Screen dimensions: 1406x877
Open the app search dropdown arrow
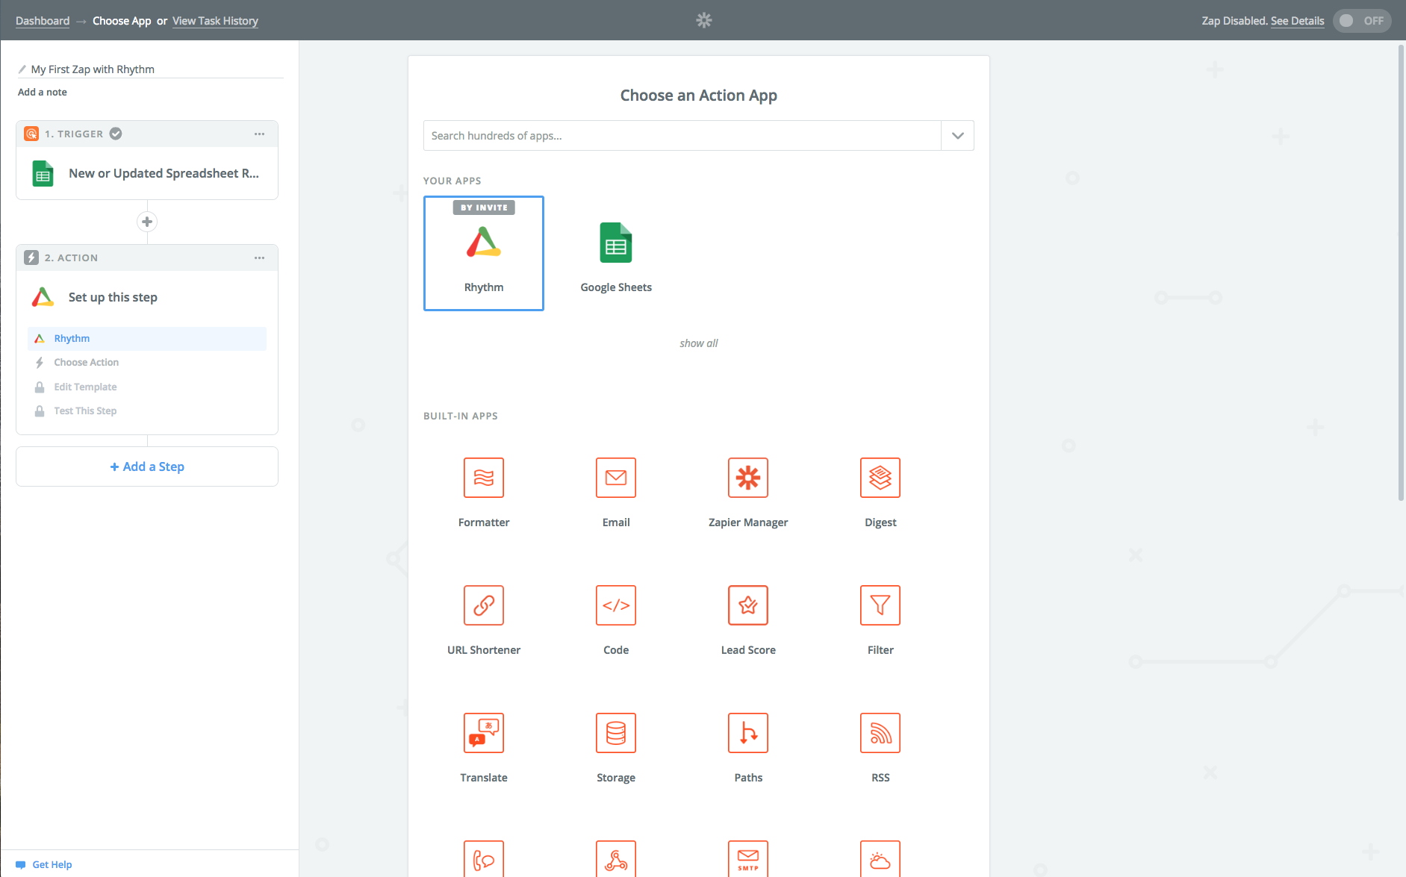click(958, 136)
